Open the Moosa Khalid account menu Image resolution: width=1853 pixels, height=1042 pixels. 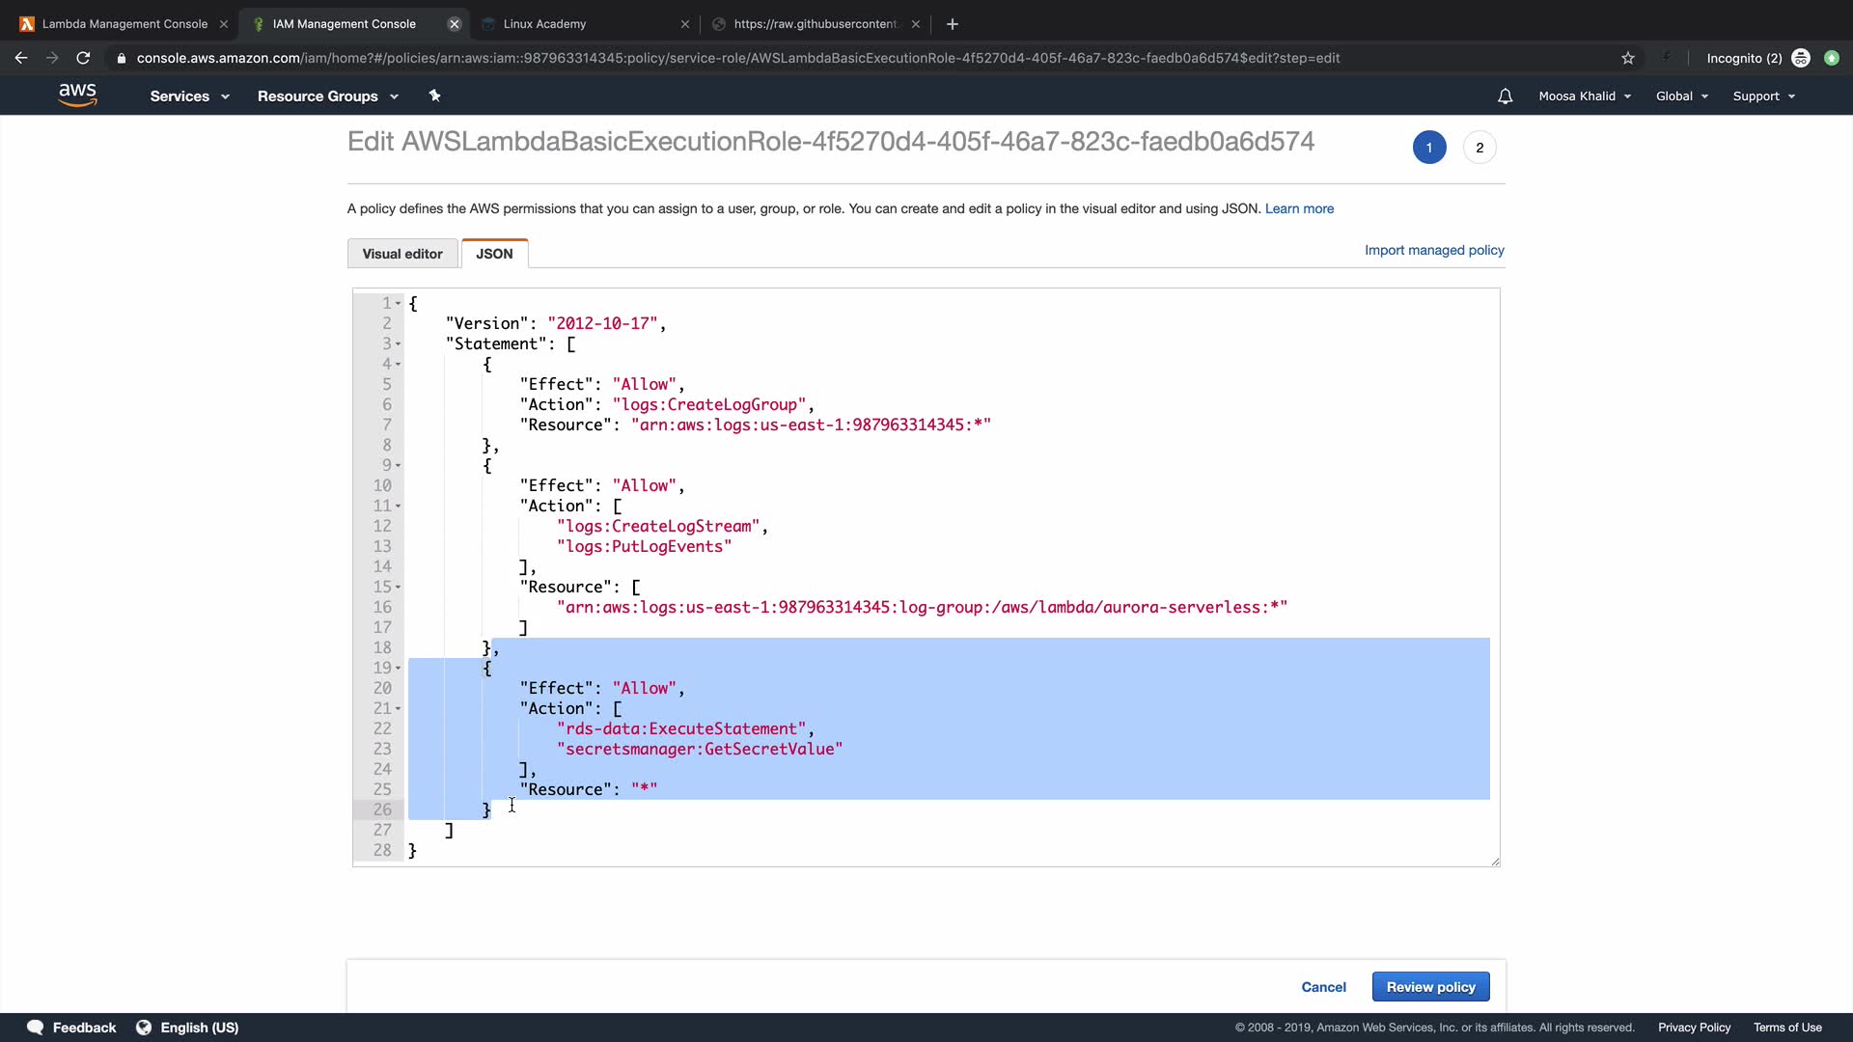pyautogui.click(x=1584, y=96)
